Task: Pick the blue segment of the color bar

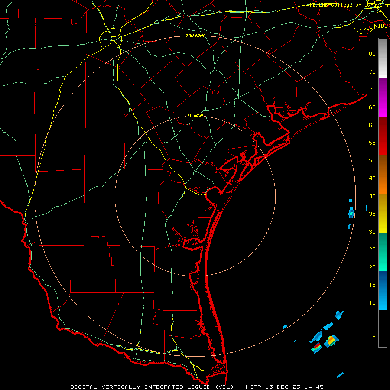Action: point(383,290)
